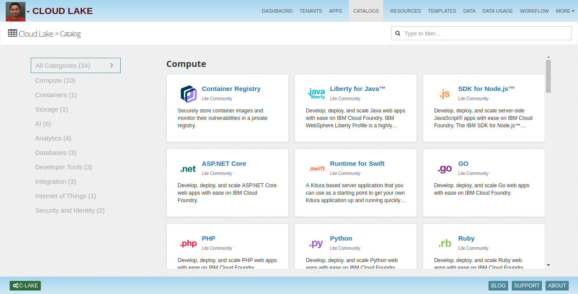
Task: Click the Swift runtime icon
Action: point(316,168)
